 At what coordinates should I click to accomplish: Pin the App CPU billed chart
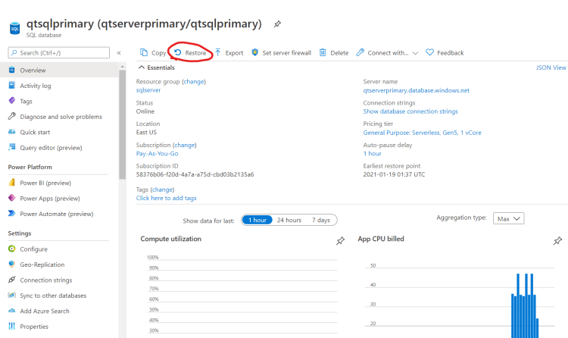pyautogui.click(x=557, y=241)
